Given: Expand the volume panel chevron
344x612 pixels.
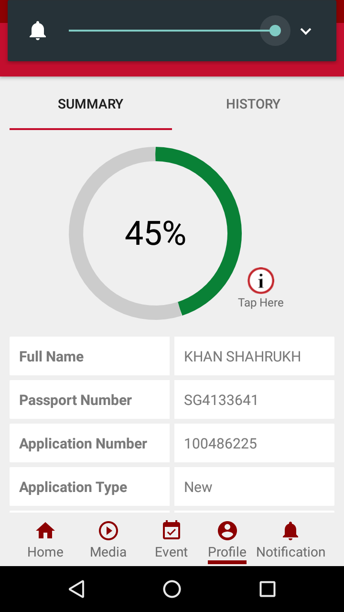Looking at the screenshot, I should [x=306, y=31].
